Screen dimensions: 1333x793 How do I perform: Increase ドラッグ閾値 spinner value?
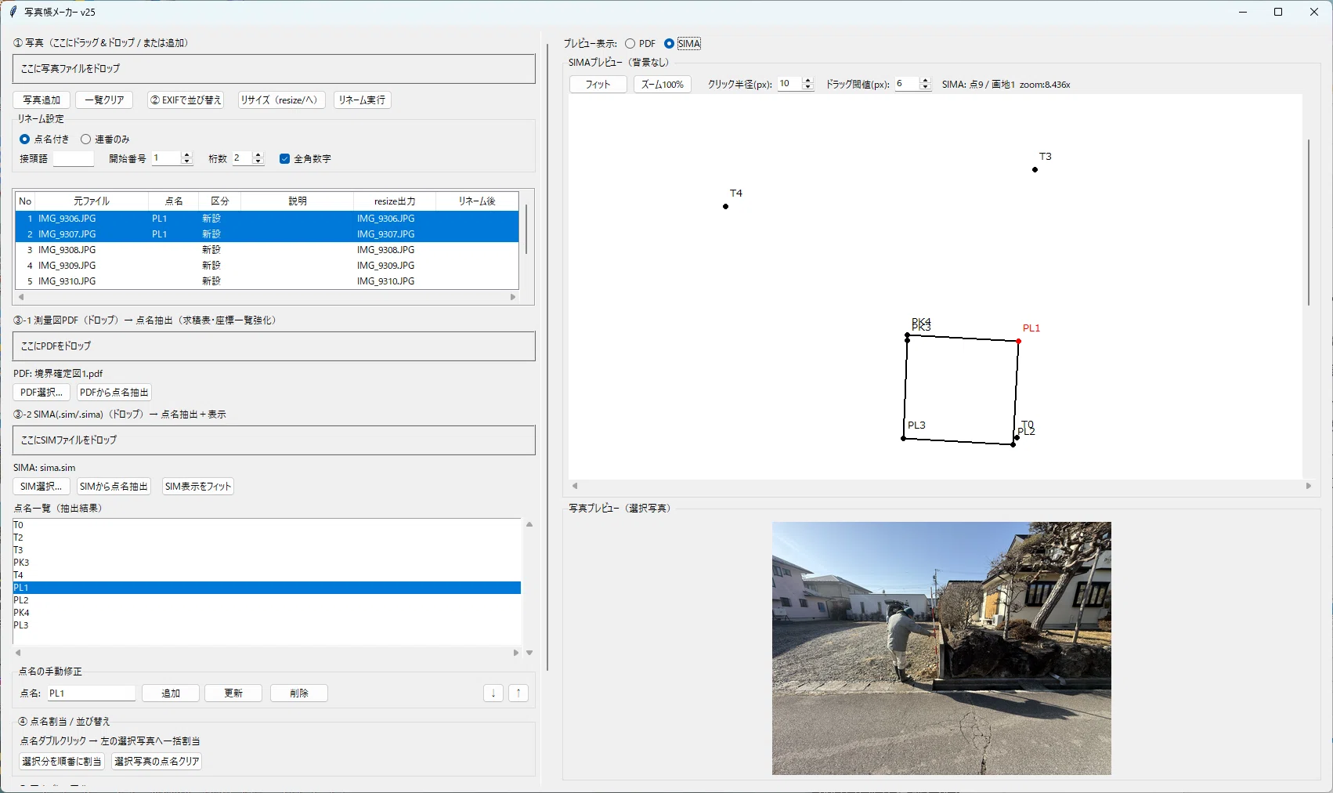pyautogui.click(x=925, y=81)
